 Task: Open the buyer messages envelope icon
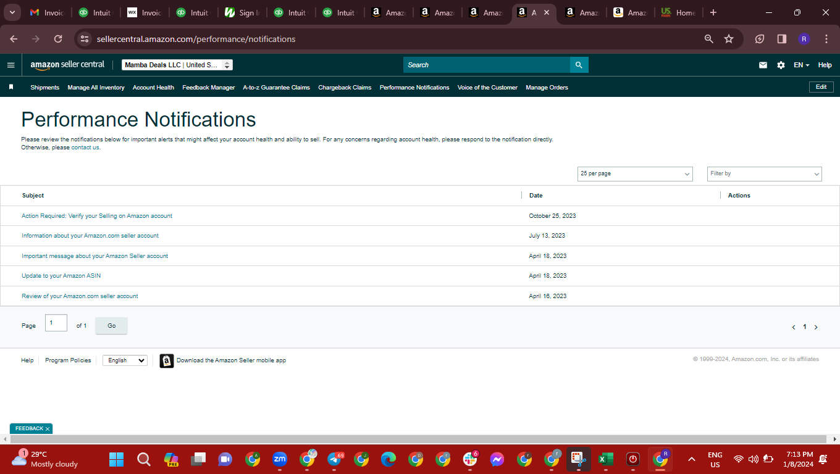pos(763,65)
